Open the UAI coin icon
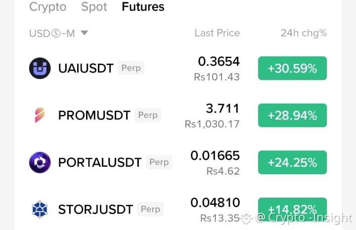The width and height of the screenshot is (356, 230). (40, 68)
